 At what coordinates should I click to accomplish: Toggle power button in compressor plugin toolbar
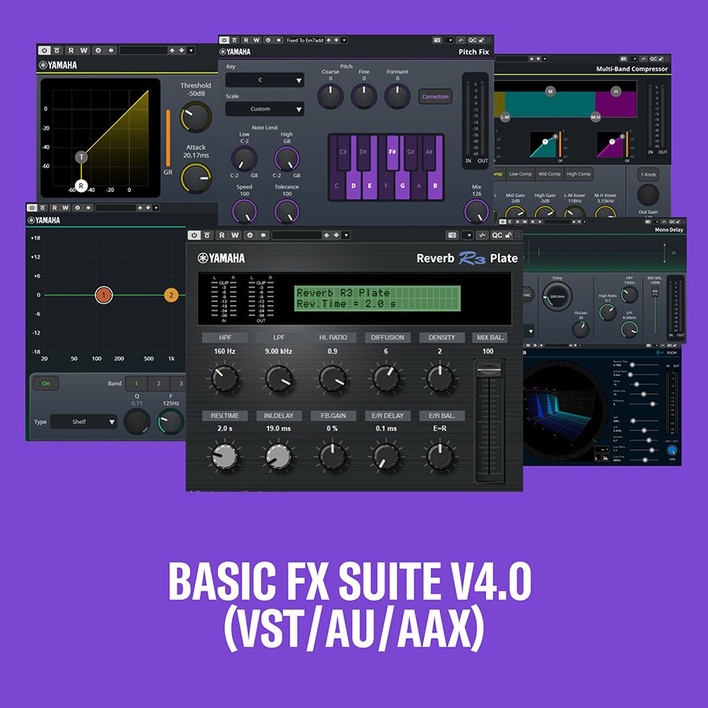(x=44, y=50)
